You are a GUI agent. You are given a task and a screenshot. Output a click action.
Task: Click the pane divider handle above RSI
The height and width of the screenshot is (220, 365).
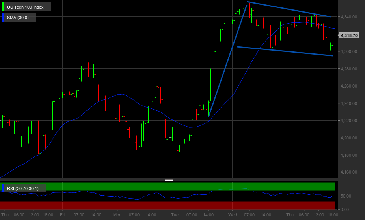(x=169, y=180)
